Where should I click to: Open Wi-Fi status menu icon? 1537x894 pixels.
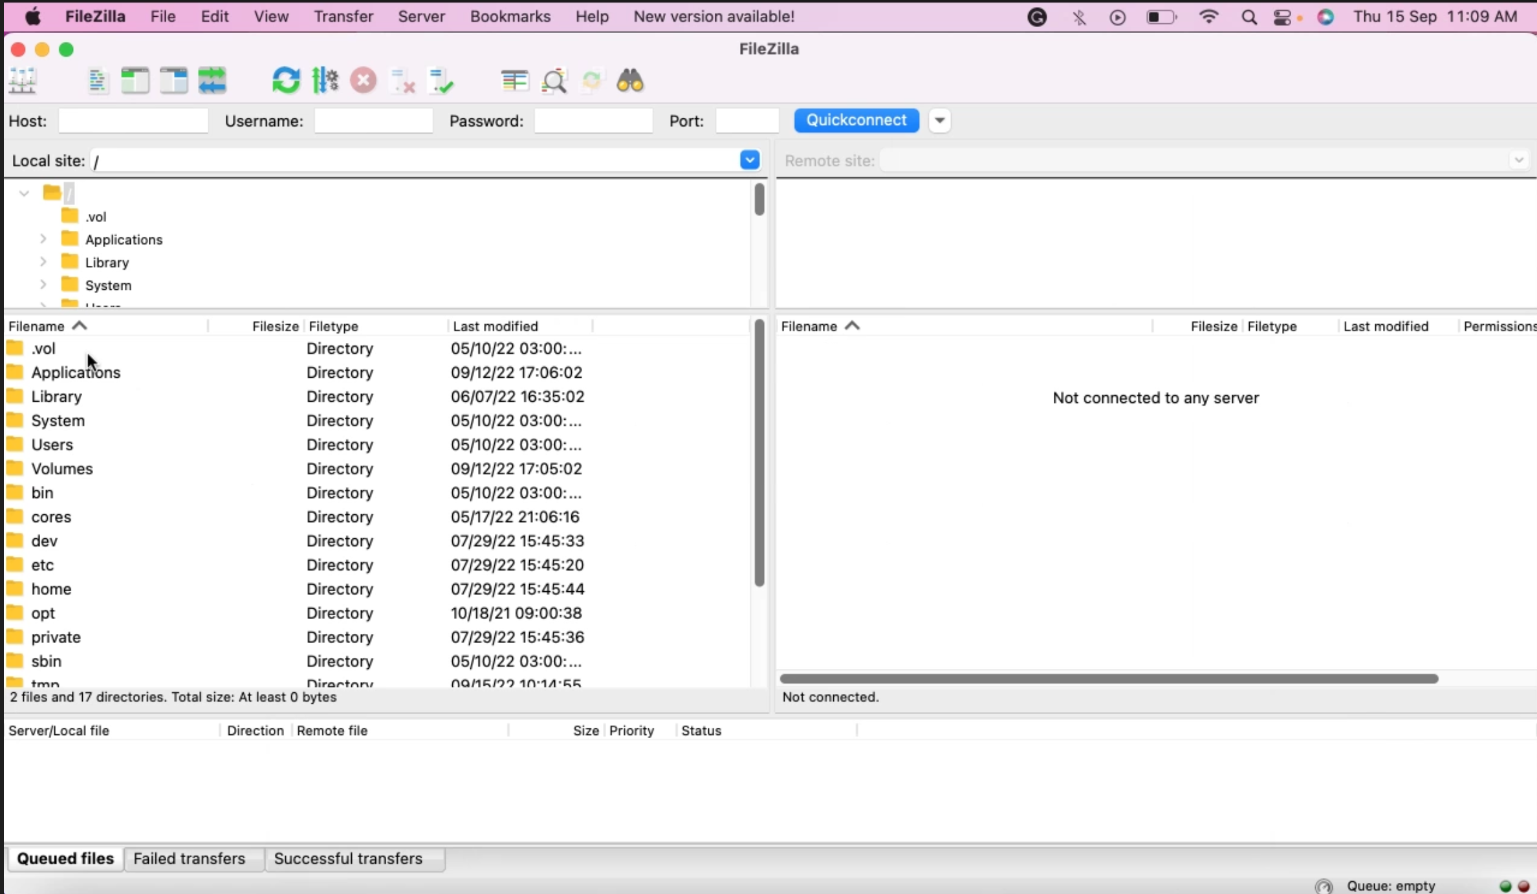click(1208, 17)
